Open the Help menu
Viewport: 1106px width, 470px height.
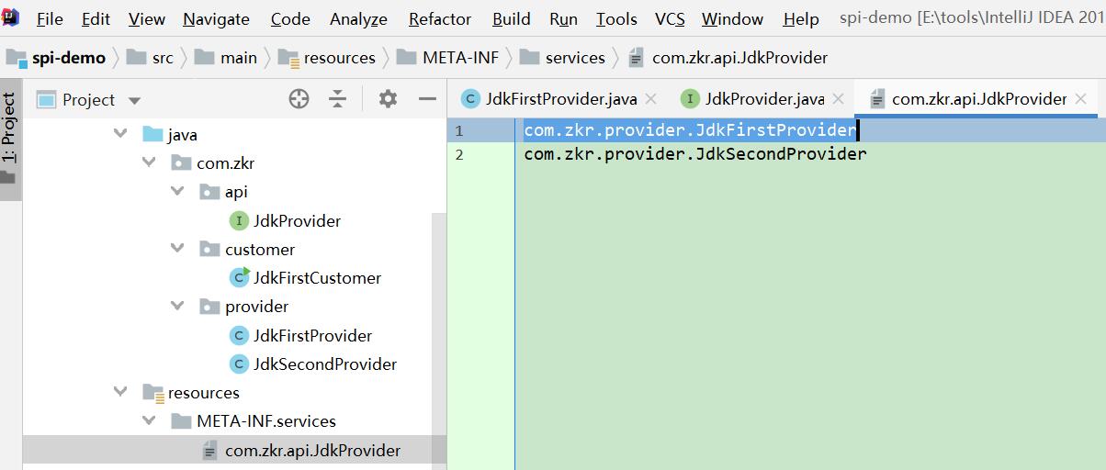pos(801,18)
